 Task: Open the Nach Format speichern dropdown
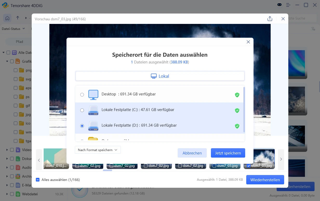tap(97, 150)
